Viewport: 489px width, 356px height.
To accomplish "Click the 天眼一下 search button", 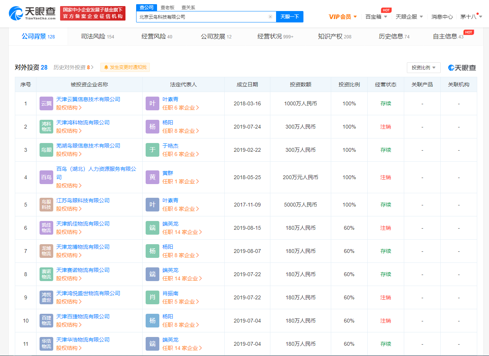I will 290,17.
